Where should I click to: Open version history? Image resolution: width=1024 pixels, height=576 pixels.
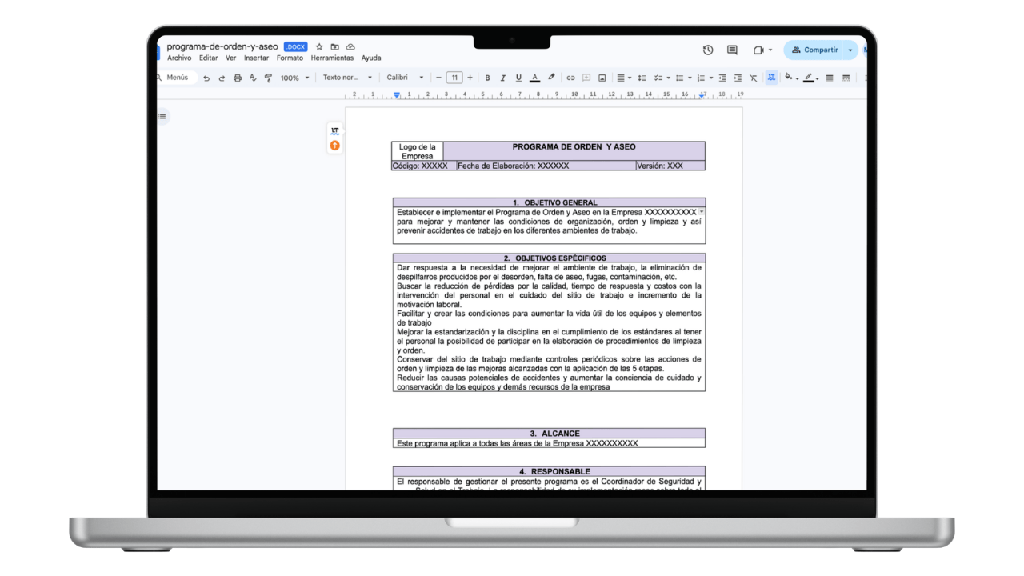pyautogui.click(x=708, y=50)
